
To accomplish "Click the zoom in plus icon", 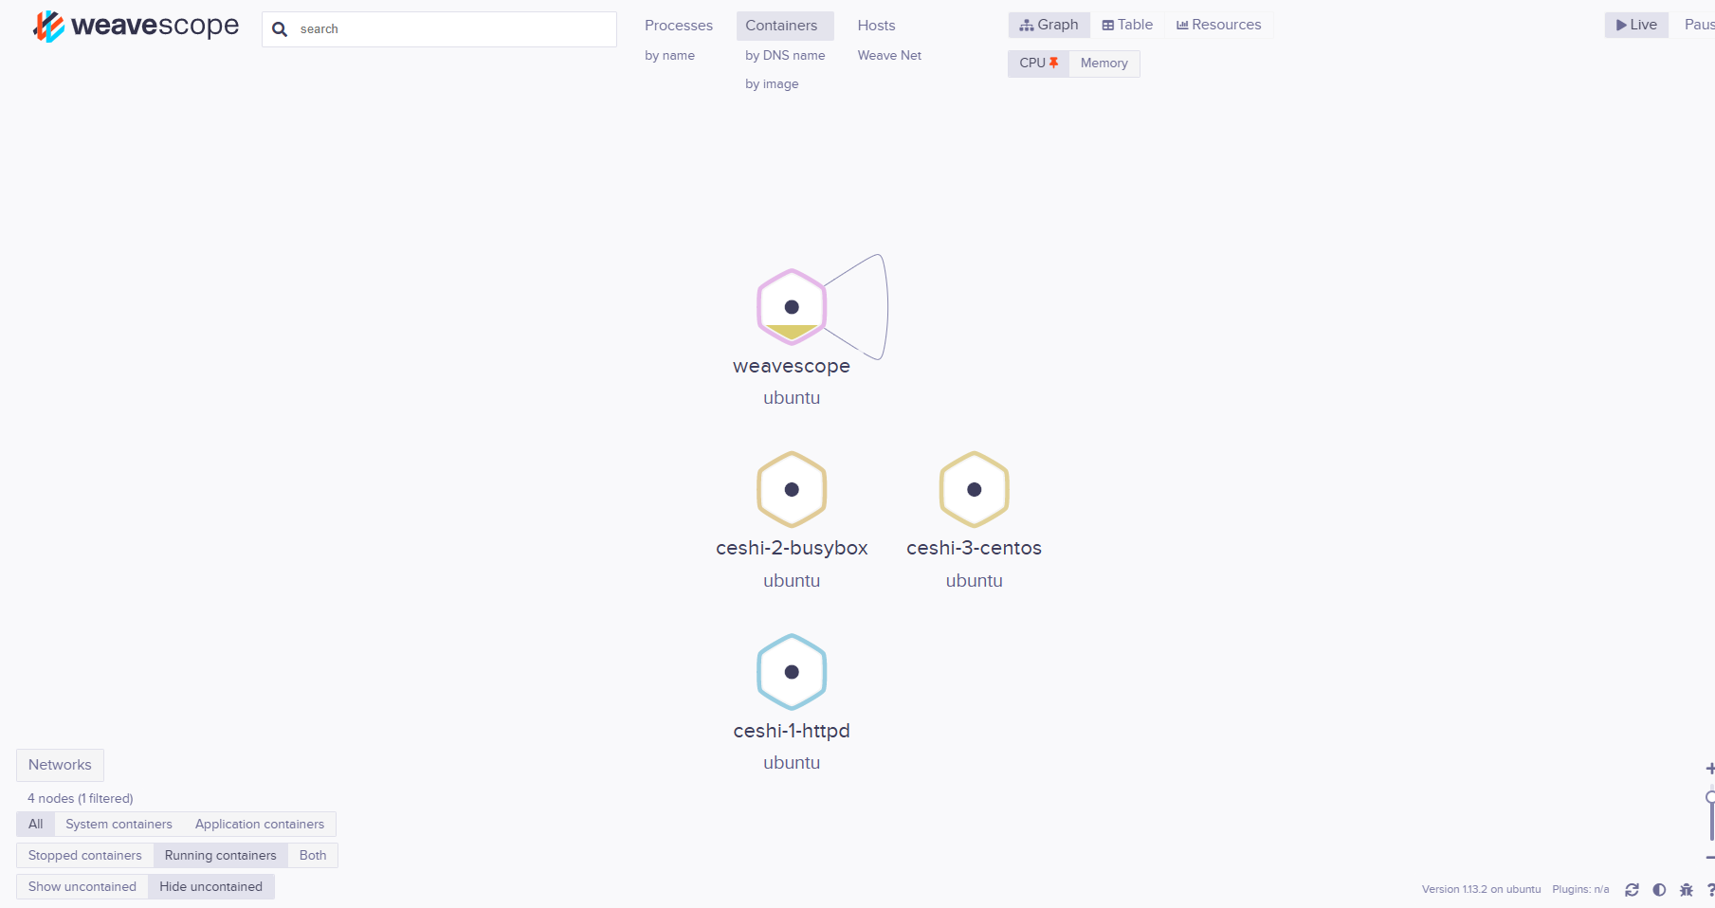I will (x=1710, y=769).
